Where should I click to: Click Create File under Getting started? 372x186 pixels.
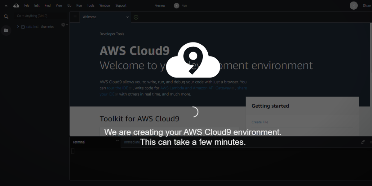pyautogui.click(x=260, y=122)
